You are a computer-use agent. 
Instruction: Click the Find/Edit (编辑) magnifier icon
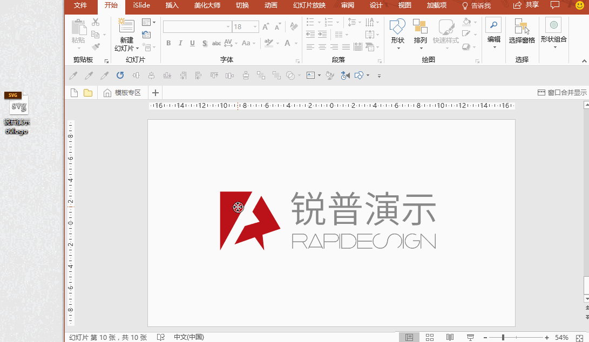click(x=493, y=25)
